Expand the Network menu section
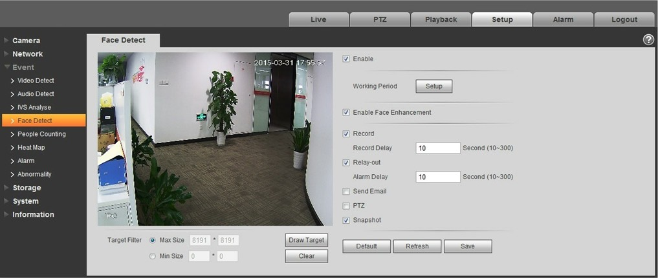Image resolution: width=658 pixels, height=278 pixels. click(27, 54)
